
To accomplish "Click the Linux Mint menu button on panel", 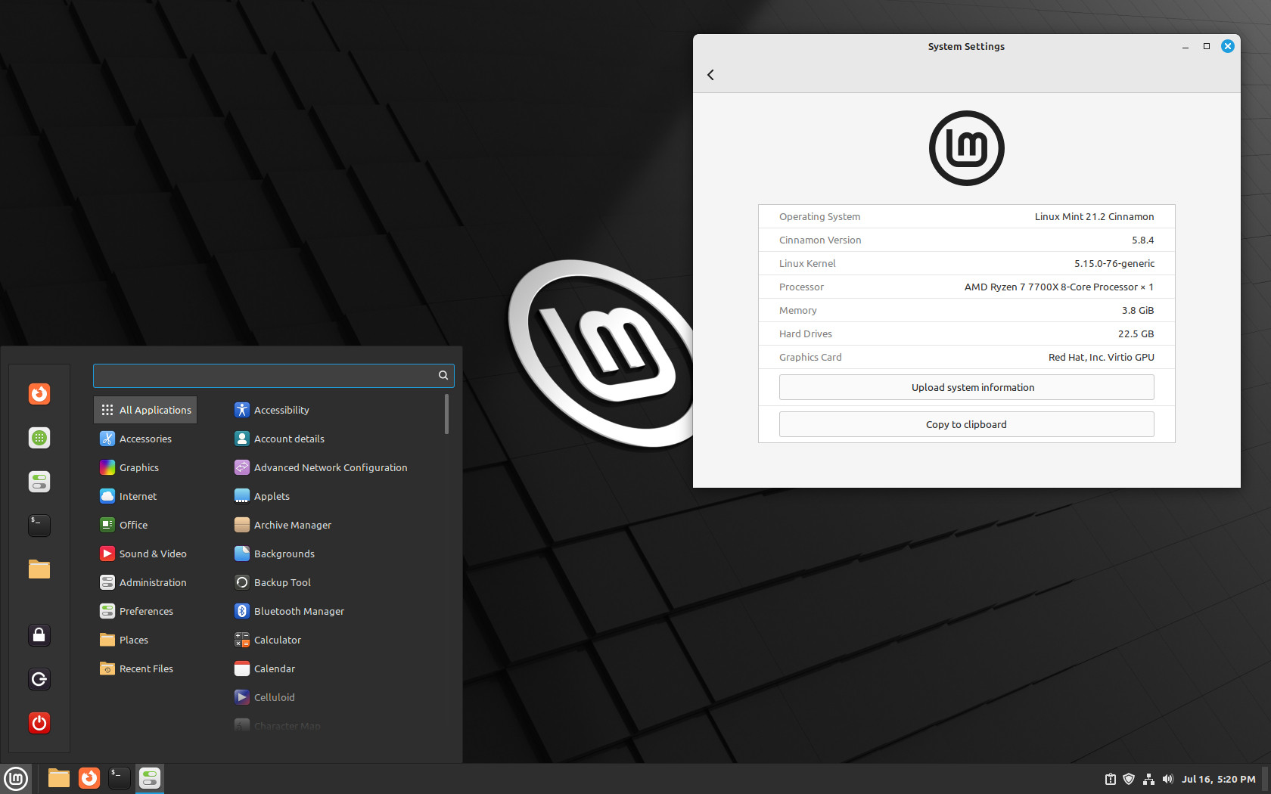I will [16, 778].
